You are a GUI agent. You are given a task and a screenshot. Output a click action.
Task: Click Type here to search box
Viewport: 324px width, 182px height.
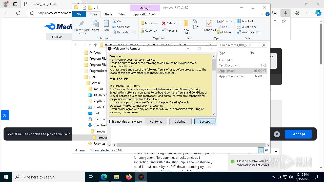click(49, 177)
